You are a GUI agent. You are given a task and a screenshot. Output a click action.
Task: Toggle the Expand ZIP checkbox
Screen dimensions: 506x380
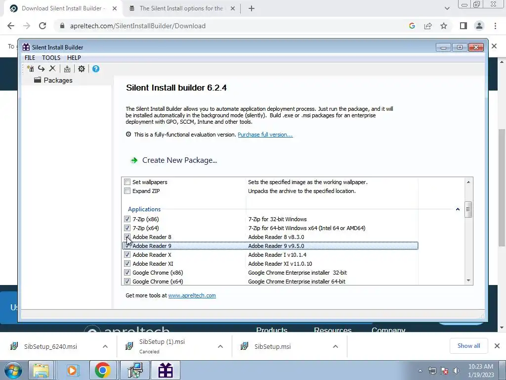127,191
